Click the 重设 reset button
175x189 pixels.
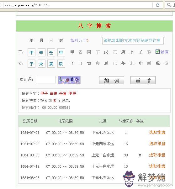pos(143,80)
